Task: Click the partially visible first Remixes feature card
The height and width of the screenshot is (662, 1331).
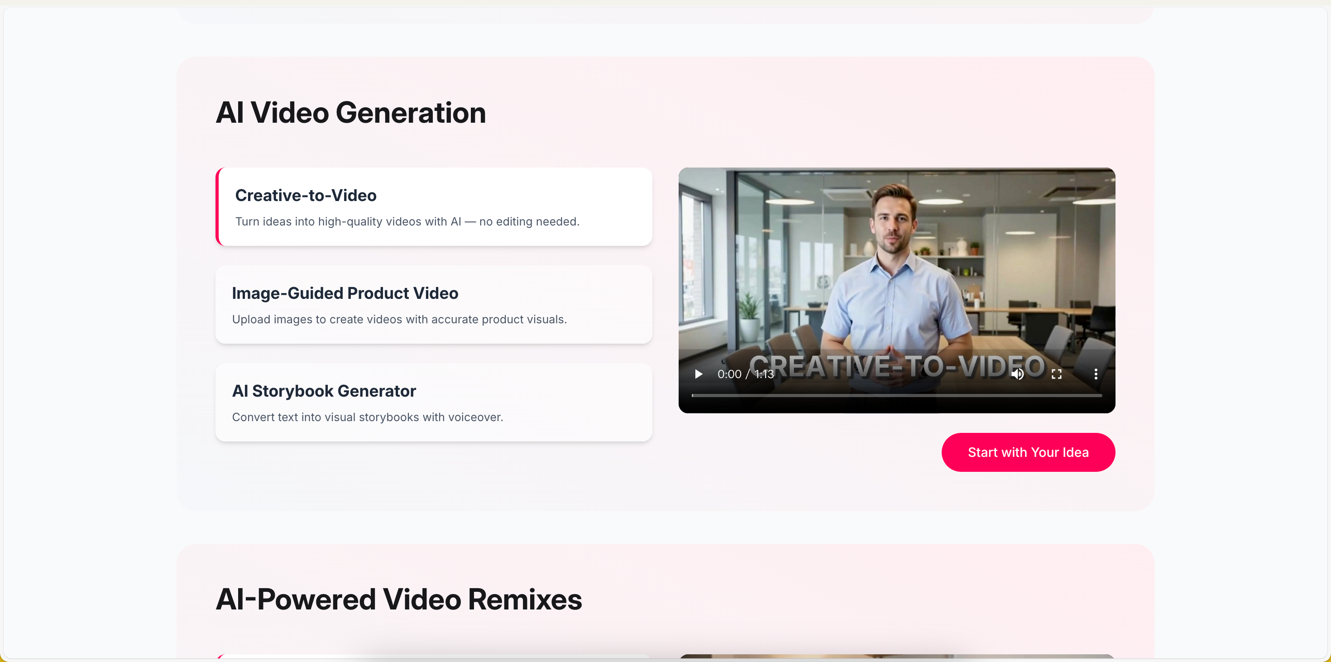Action: (434, 656)
